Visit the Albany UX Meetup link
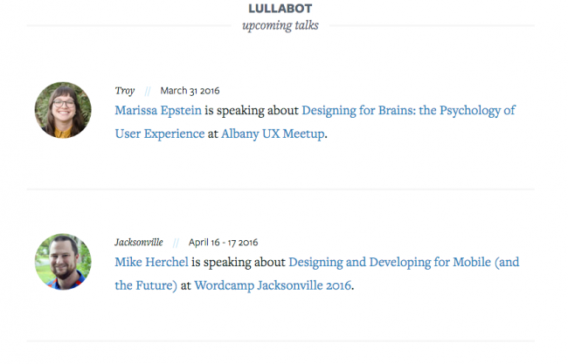The image size is (568, 364). click(273, 134)
